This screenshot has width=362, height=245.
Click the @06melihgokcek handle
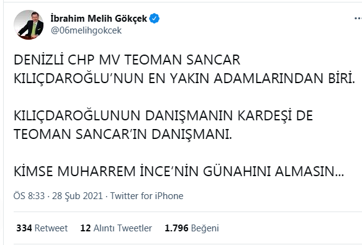pos(86,30)
